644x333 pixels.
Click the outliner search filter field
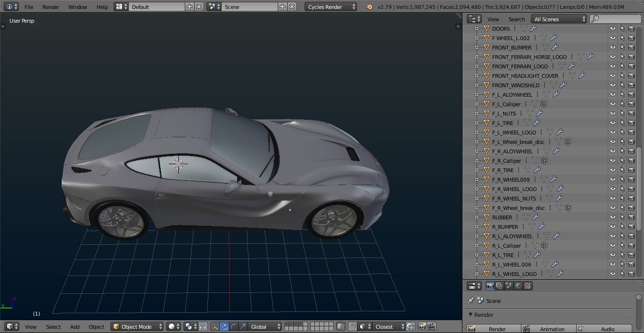[615, 19]
